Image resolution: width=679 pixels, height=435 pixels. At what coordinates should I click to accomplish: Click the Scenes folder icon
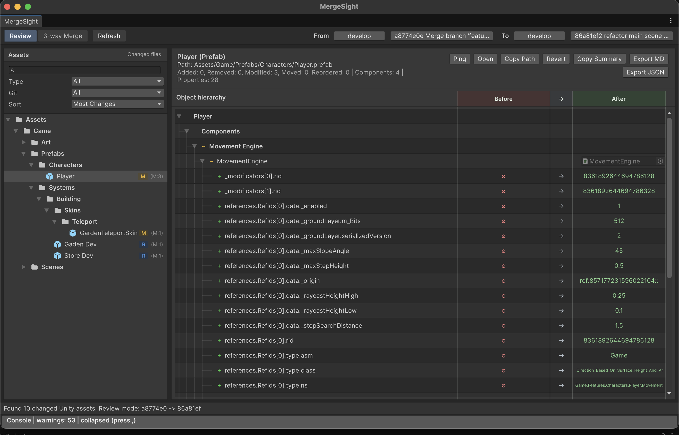click(x=35, y=267)
